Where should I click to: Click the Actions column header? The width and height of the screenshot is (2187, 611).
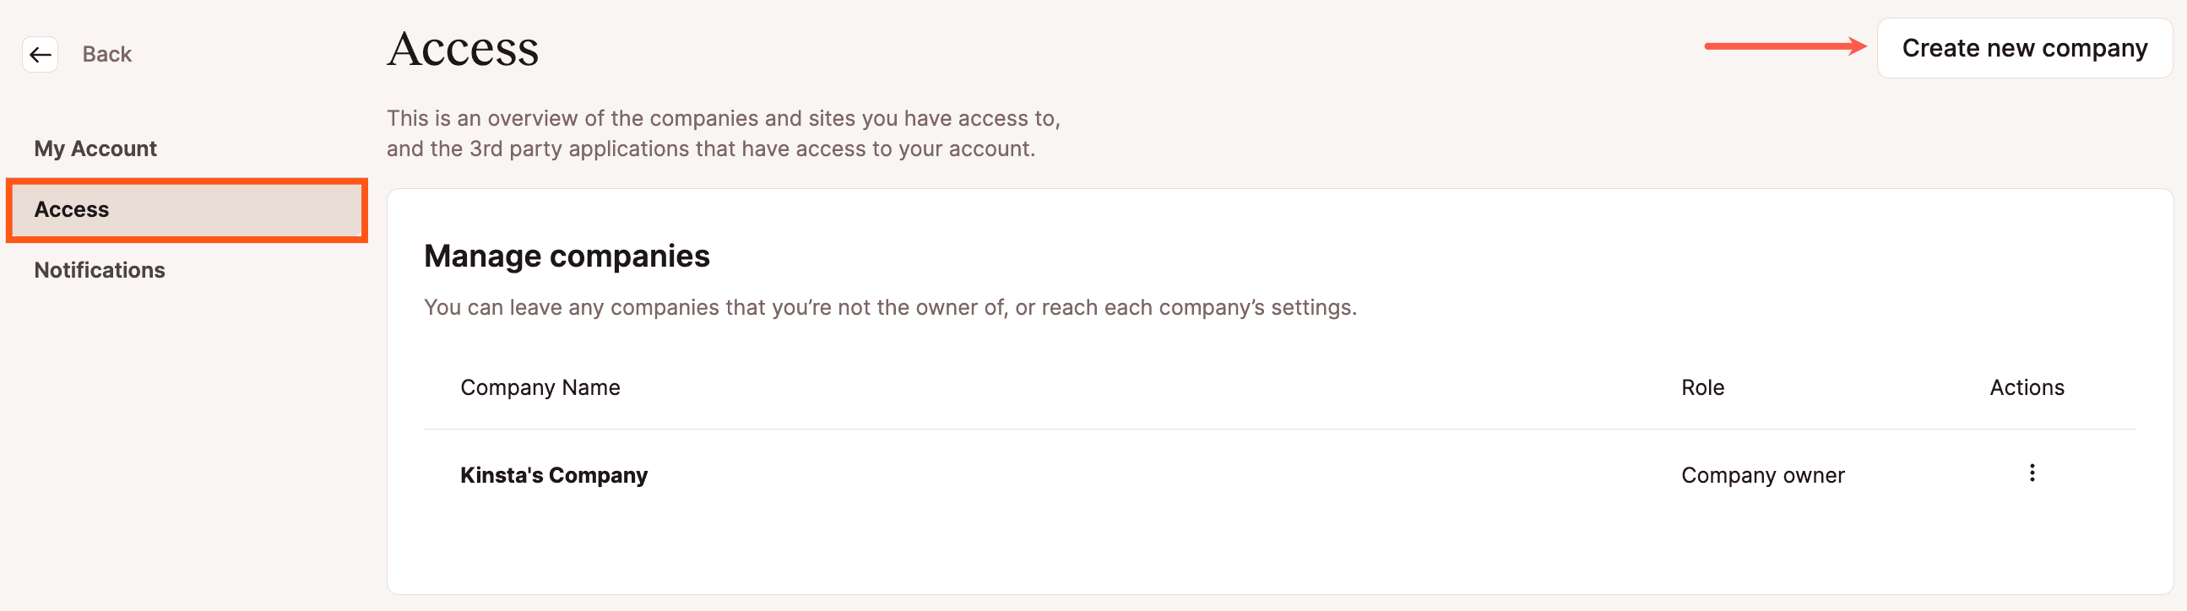2027,388
